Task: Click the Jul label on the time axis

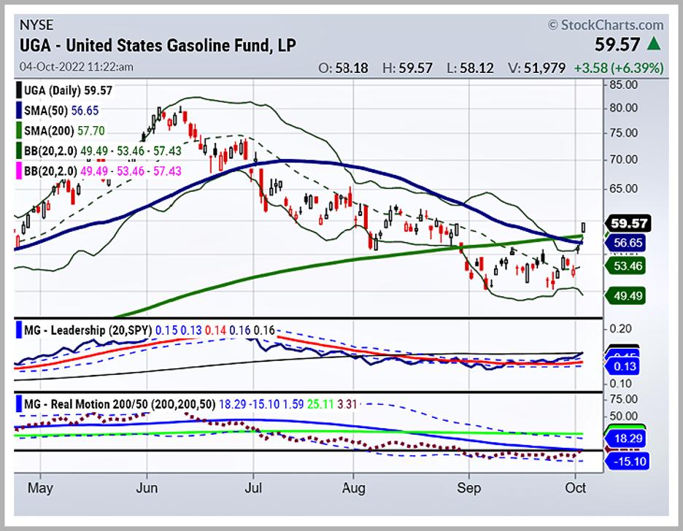Action: tap(254, 487)
